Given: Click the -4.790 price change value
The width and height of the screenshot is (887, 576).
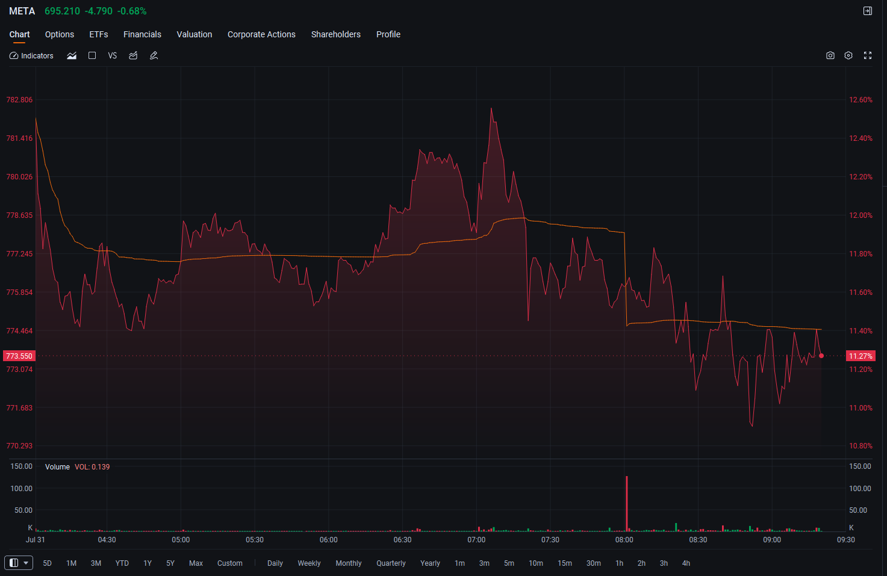Looking at the screenshot, I should [x=99, y=11].
